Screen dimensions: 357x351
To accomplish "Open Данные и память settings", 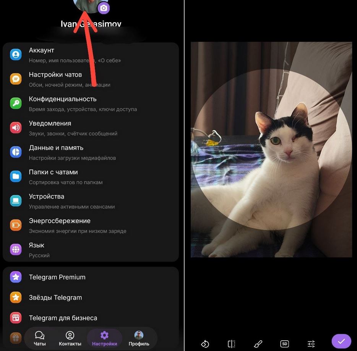I will pos(16,152).
